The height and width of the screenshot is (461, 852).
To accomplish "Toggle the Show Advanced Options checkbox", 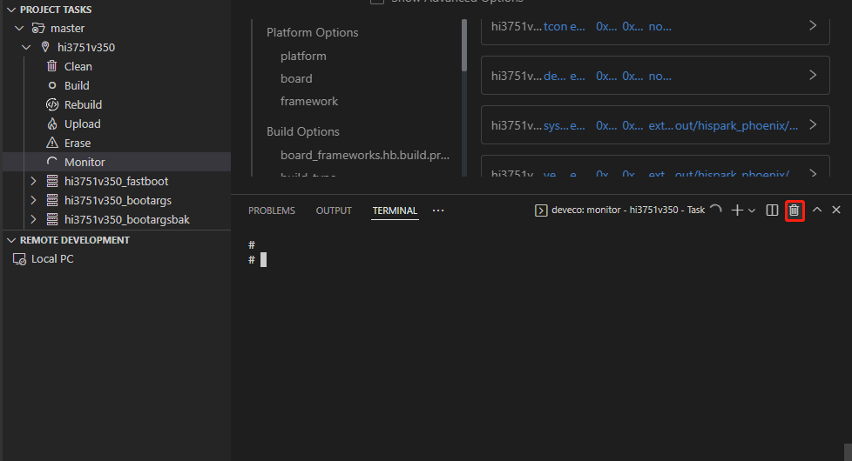I will pyautogui.click(x=377, y=1).
